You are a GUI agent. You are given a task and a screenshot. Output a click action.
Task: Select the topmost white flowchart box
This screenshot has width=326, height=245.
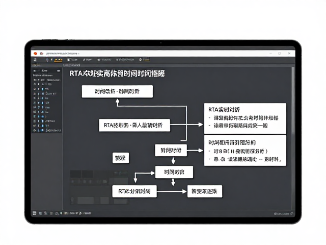click(117, 91)
